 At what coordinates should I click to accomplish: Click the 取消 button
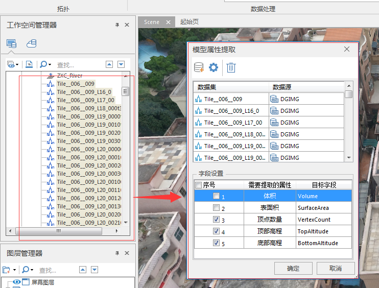335,268
